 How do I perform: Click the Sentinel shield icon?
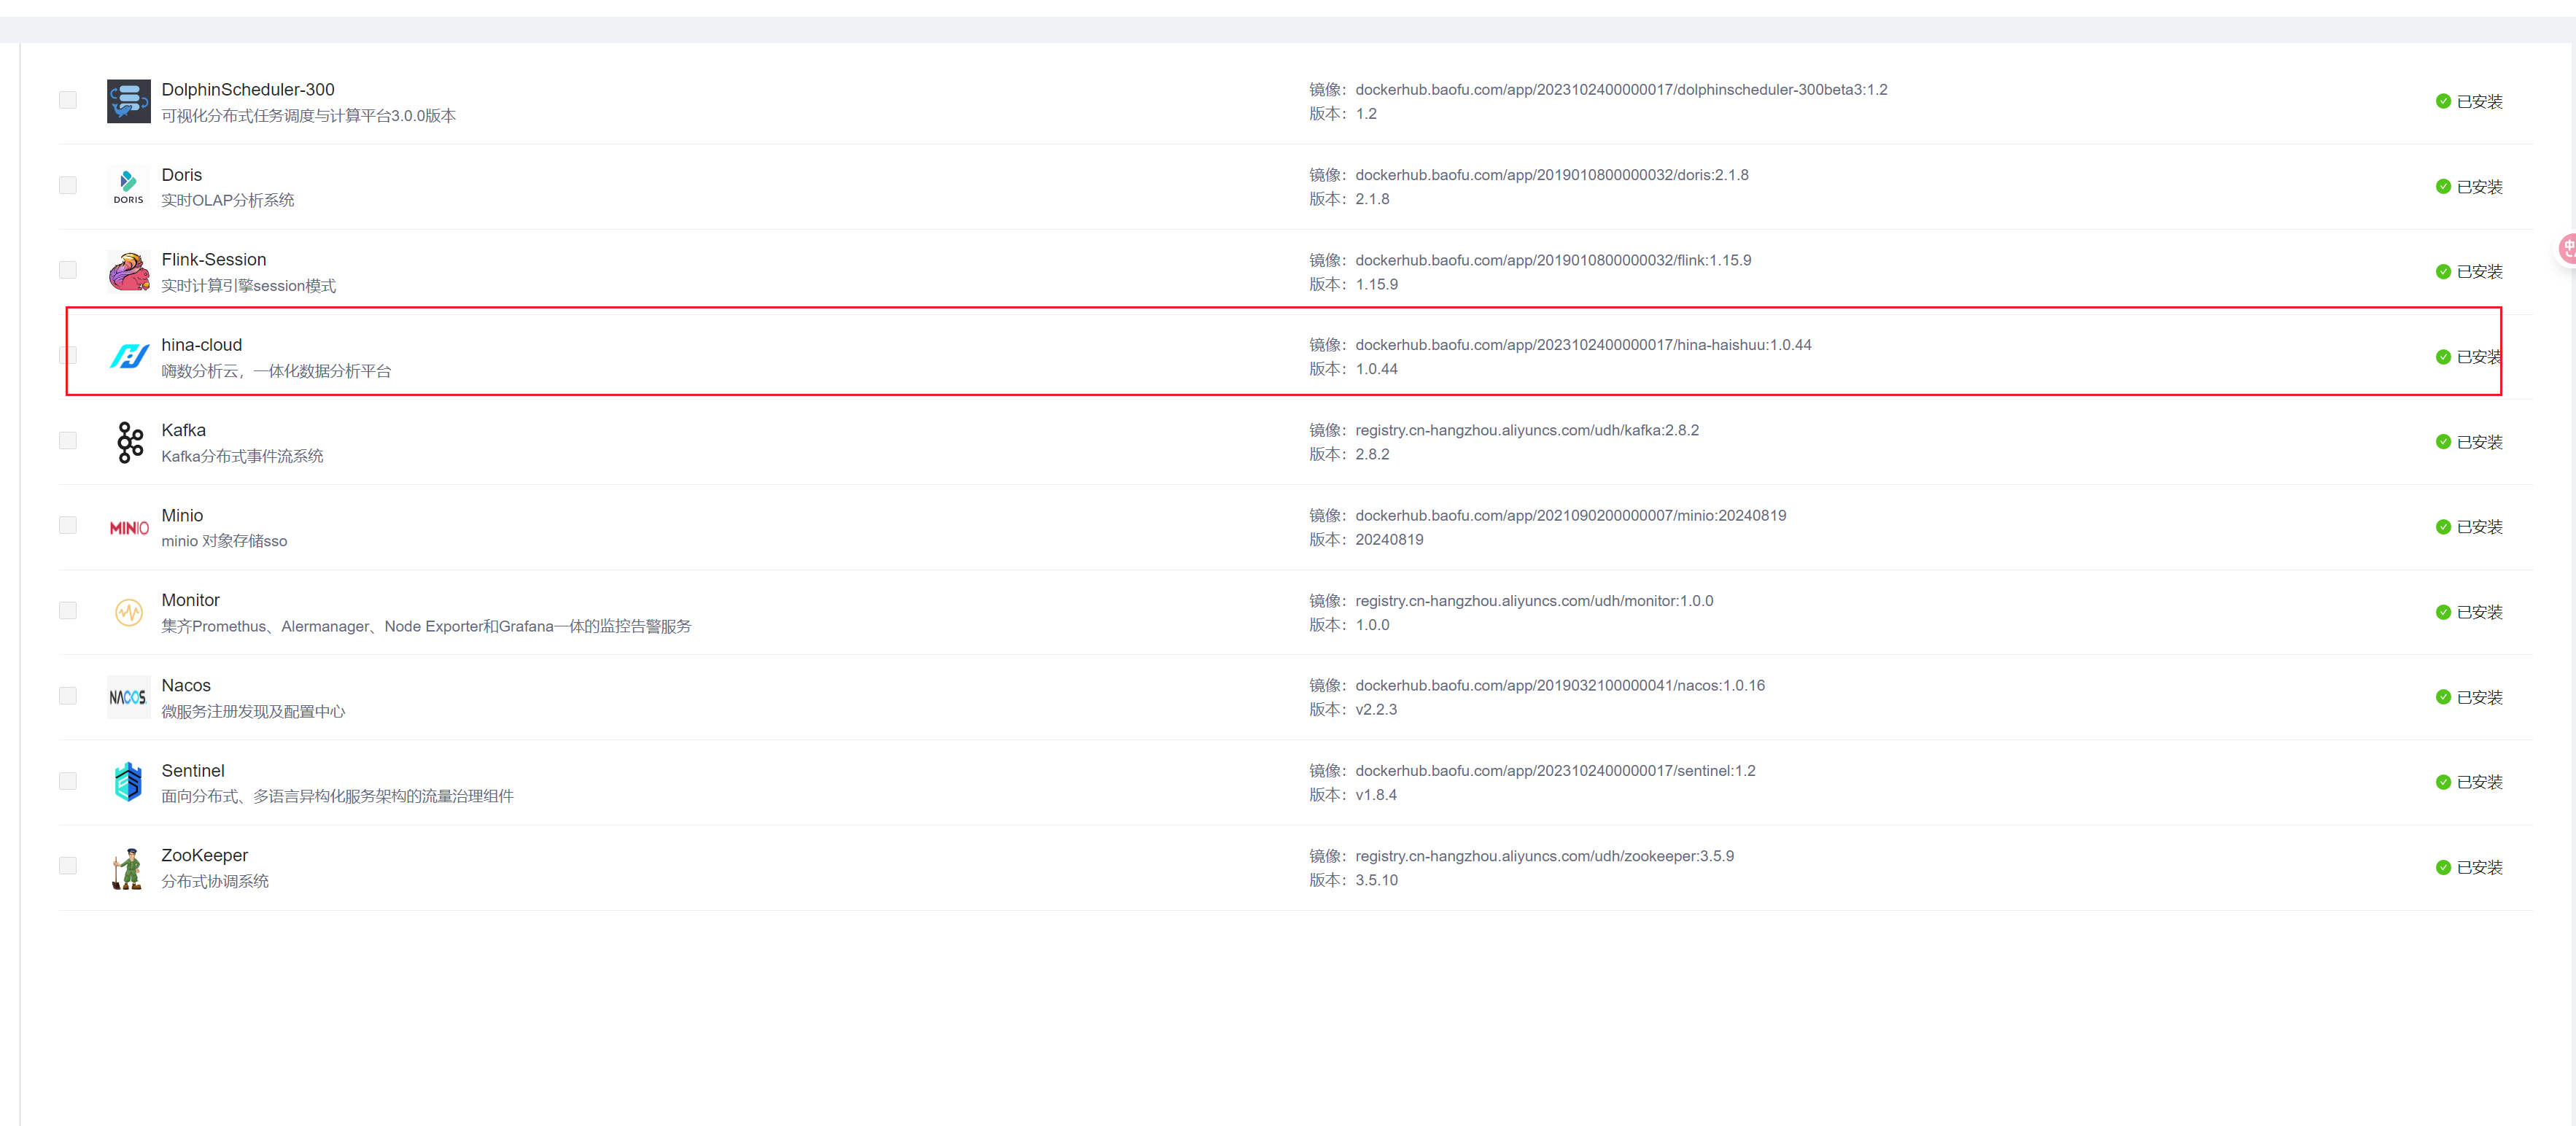tap(128, 782)
